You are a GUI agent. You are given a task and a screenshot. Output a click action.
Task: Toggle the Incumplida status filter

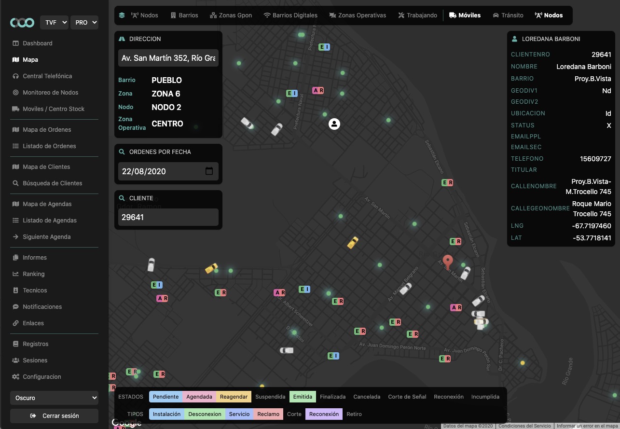(x=485, y=397)
